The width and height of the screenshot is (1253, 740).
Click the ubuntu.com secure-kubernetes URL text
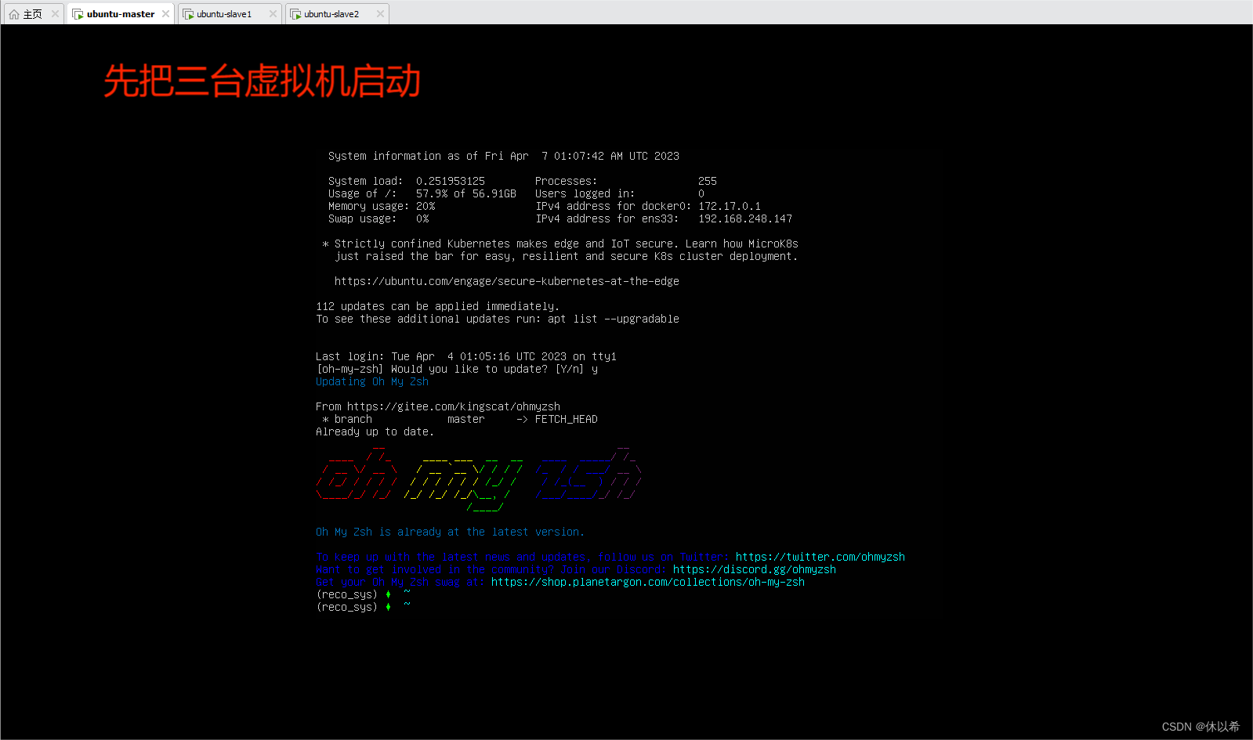(506, 281)
